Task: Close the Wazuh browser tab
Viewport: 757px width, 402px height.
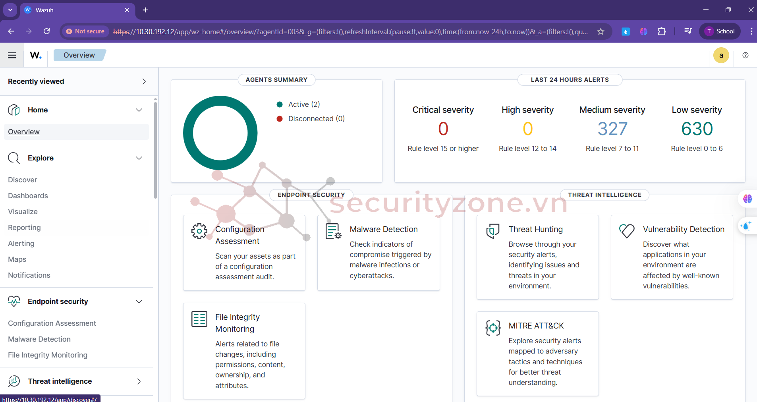Action: [x=127, y=10]
